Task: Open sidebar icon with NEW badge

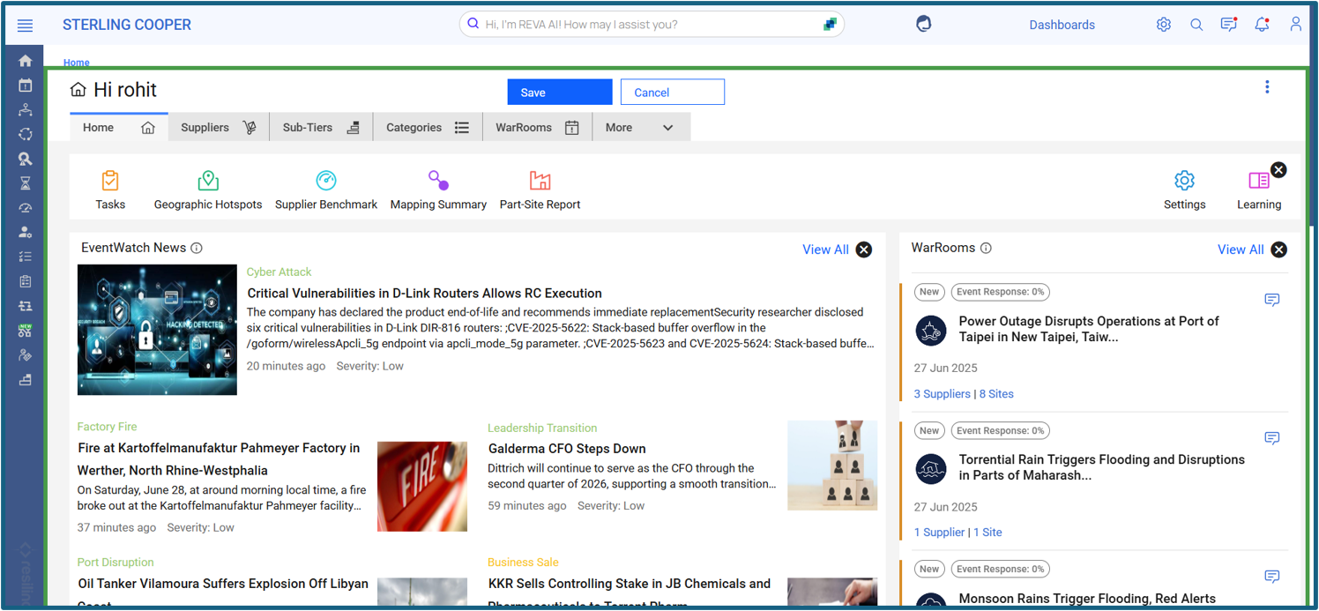Action: click(x=25, y=331)
